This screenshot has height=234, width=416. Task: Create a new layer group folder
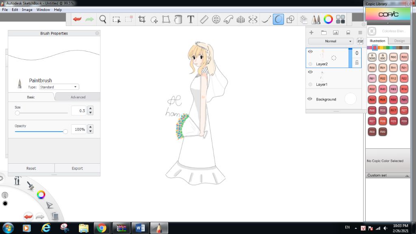click(x=324, y=32)
